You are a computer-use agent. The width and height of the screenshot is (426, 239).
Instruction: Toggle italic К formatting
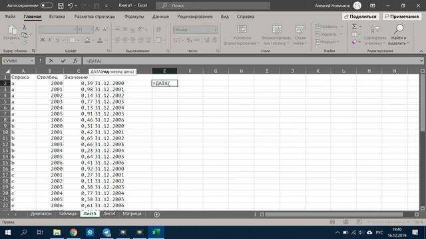50,40
